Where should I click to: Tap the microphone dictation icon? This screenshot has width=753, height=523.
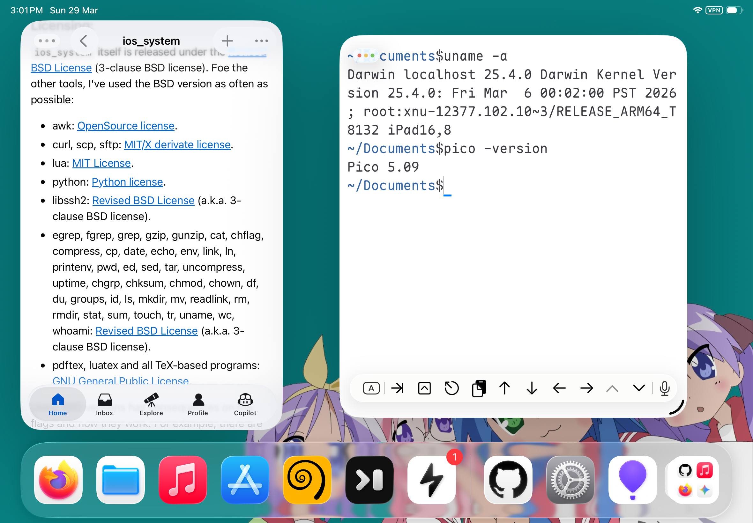point(665,389)
